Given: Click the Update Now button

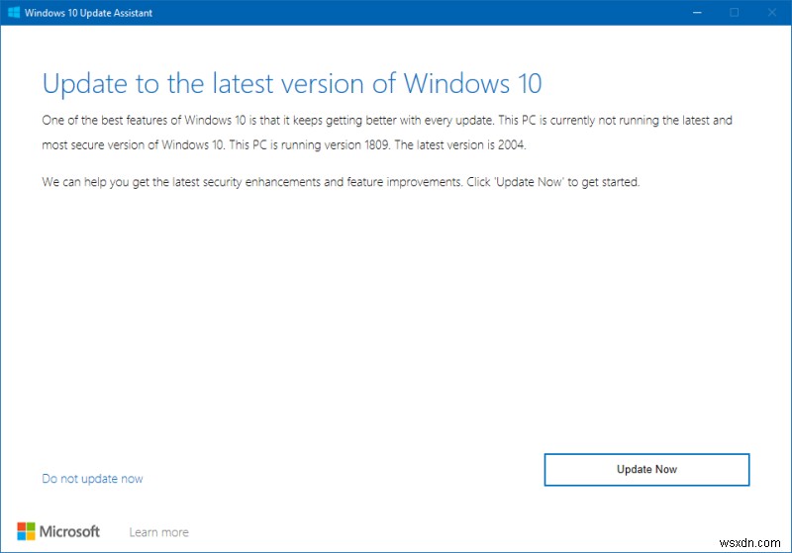Looking at the screenshot, I should 646,469.
